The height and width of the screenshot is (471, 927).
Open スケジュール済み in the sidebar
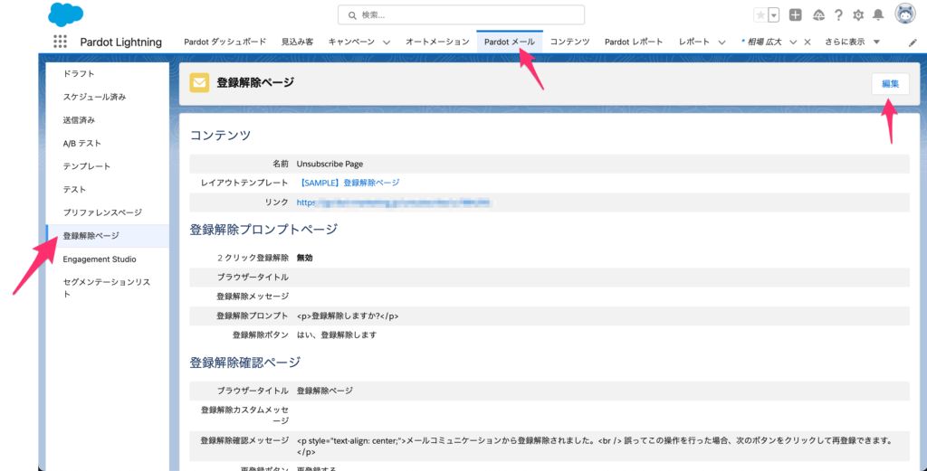coord(94,97)
